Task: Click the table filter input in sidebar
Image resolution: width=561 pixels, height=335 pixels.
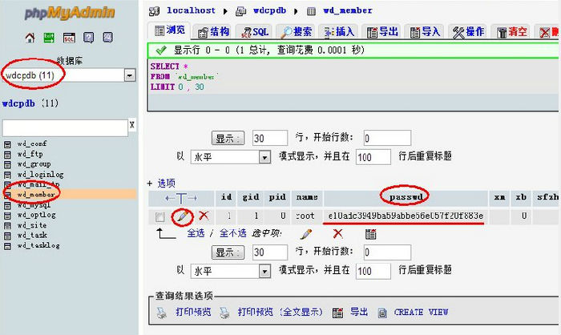Action: pos(64,127)
